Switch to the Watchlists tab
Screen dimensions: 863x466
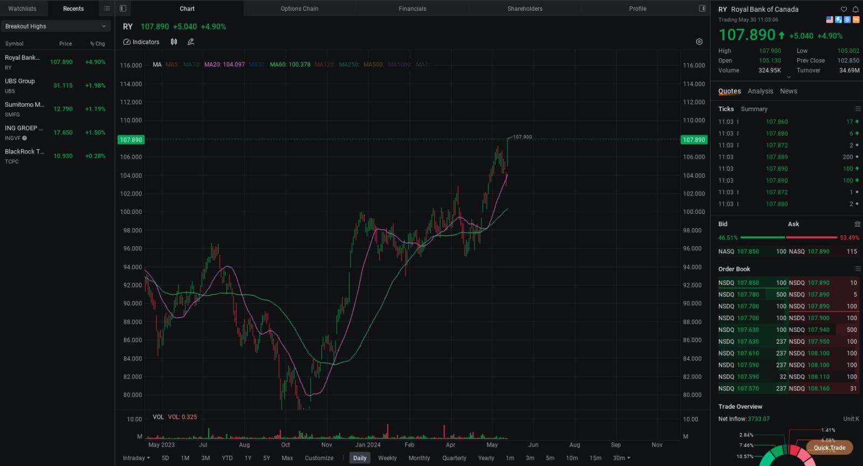pyautogui.click(x=22, y=9)
